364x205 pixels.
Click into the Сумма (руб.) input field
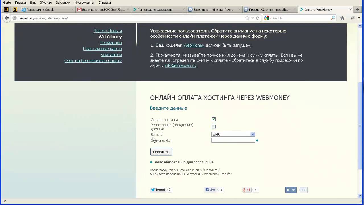pyautogui.click(x=233, y=140)
